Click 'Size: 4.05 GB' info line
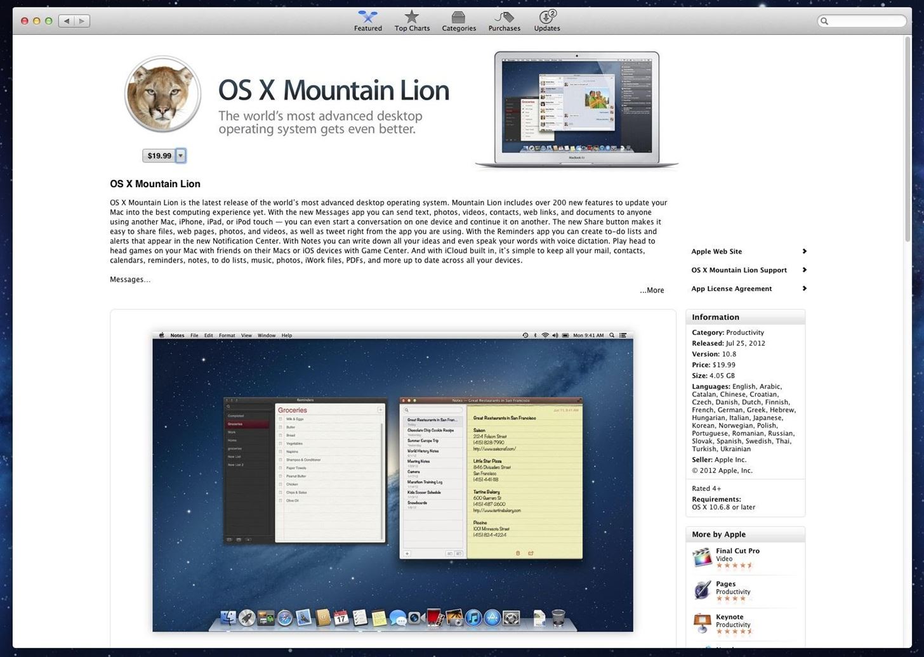 (713, 375)
